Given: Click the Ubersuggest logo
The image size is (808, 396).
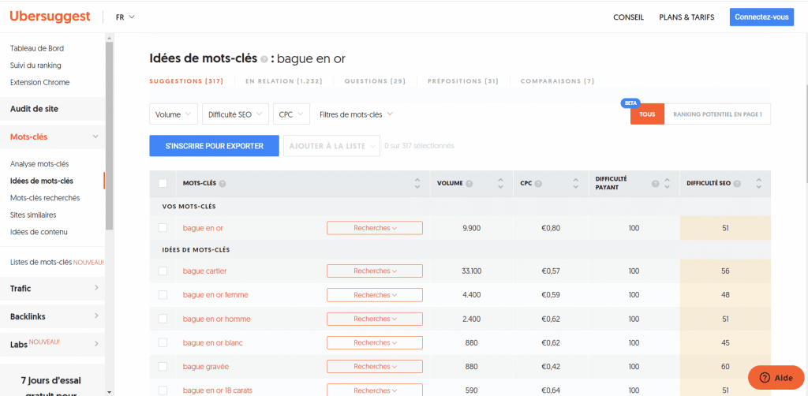Looking at the screenshot, I should pos(50,17).
